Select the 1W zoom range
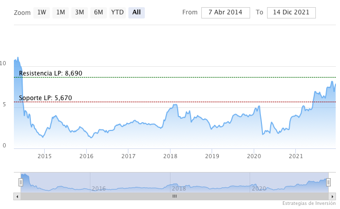Viewport: 340px width, 209px height. 42,12
